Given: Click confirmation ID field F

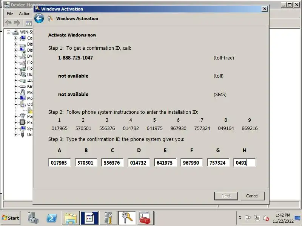Looking at the screenshot, I should click(192, 163).
